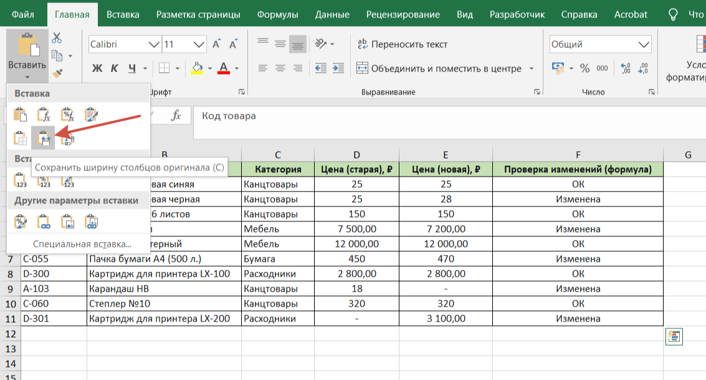
Task: Choose paste Formatting only option
Action: coord(20,221)
